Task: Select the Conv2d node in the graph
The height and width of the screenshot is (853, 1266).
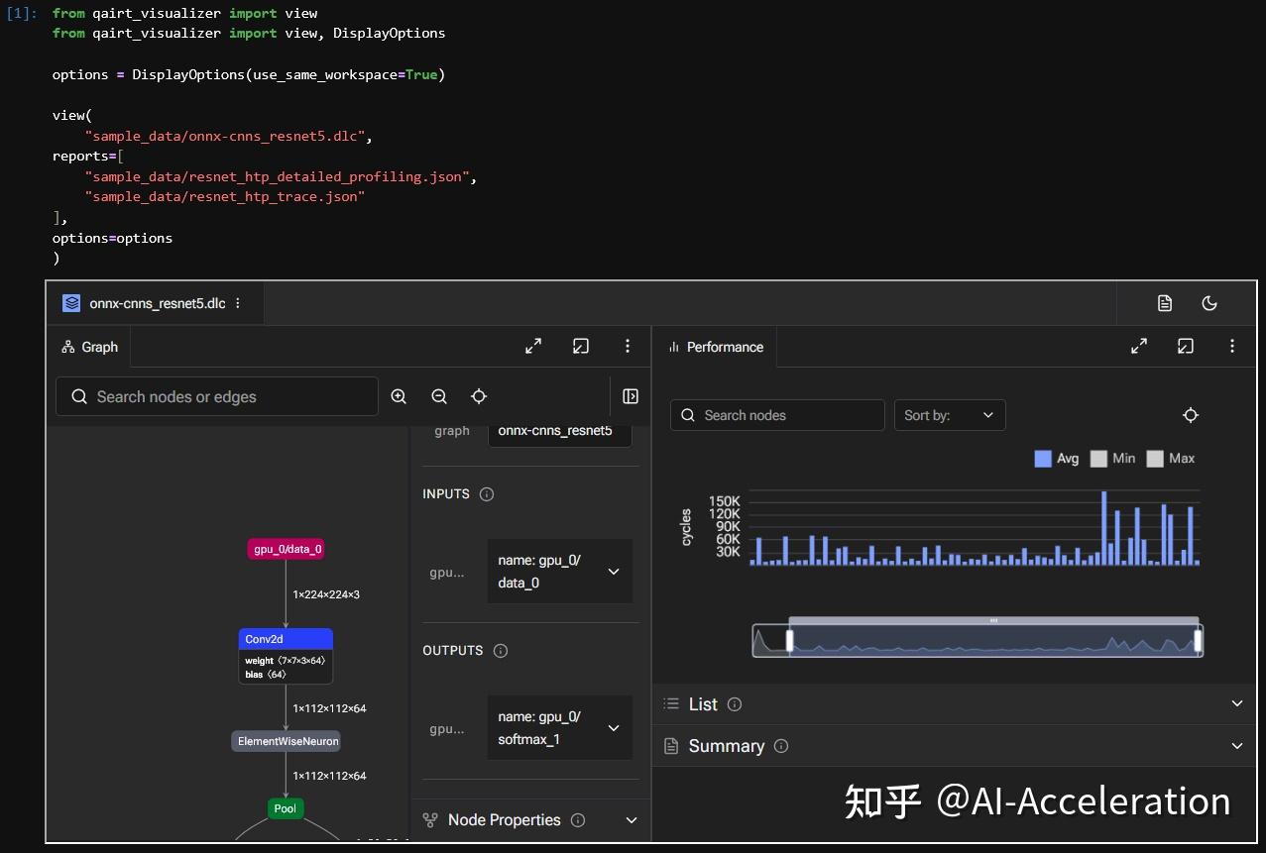Action: click(285, 638)
